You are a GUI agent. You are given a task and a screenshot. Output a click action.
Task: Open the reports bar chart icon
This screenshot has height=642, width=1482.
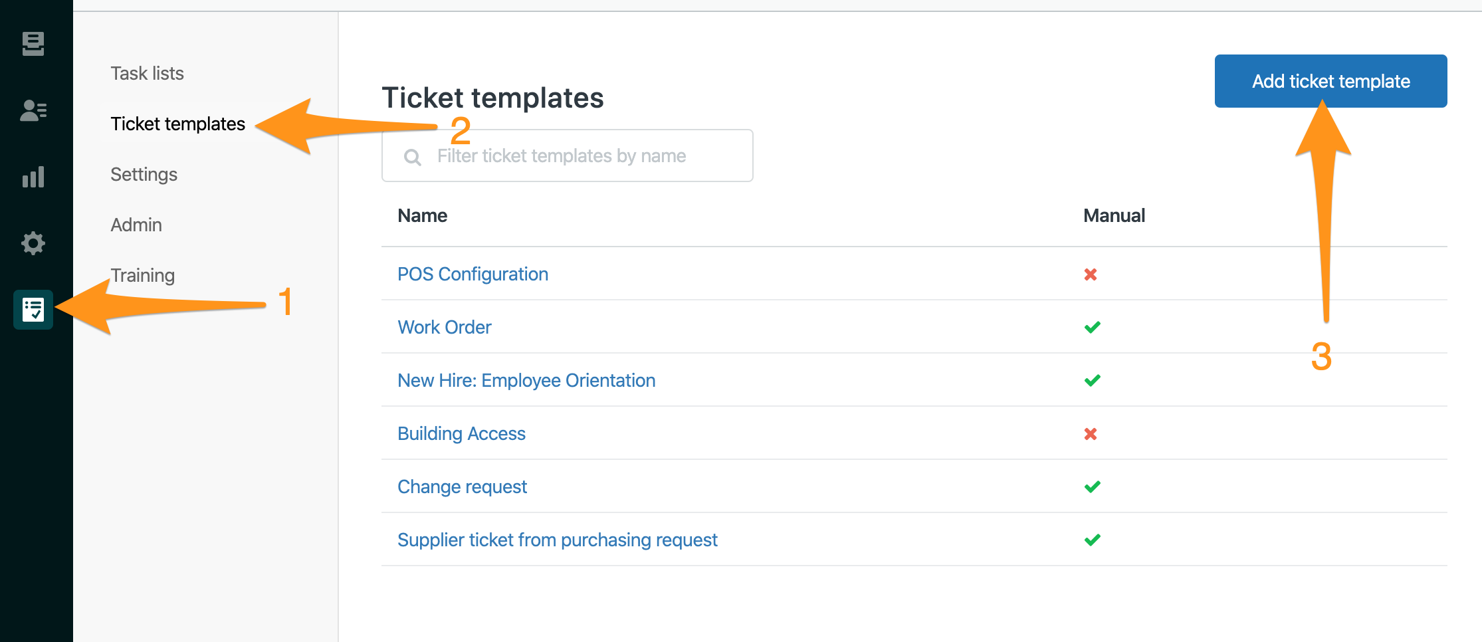(33, 177)
